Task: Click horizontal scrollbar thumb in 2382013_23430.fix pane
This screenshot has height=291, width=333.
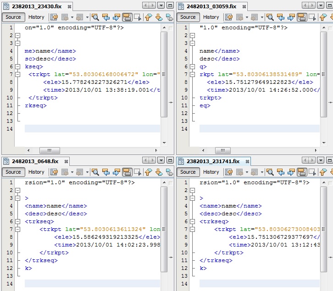Action: point(50,150)
